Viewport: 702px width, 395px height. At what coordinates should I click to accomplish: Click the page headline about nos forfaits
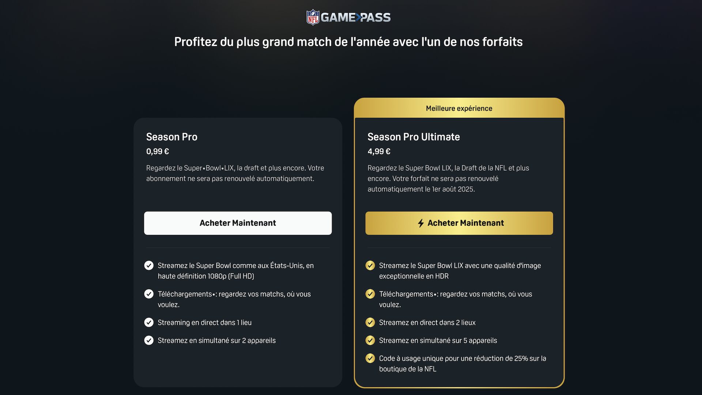(348, 42)
